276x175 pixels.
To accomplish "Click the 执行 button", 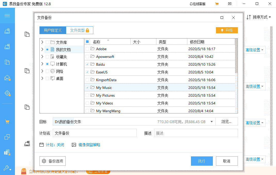I will click(202, 161).
